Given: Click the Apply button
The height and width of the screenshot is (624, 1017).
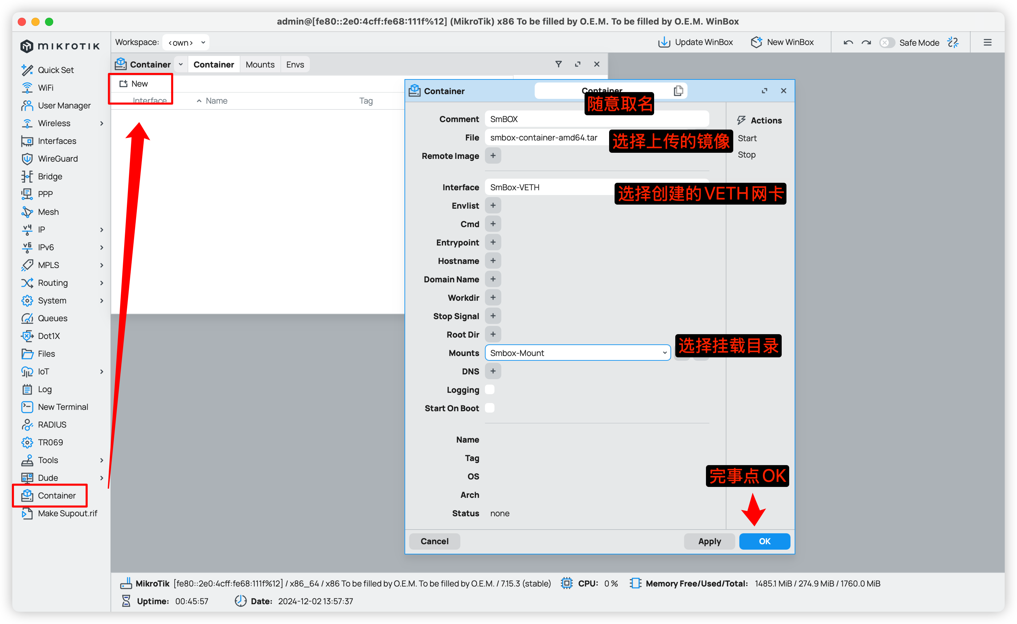Looking at the screenshot, I should pyautogui.click(x=709, y=541).
